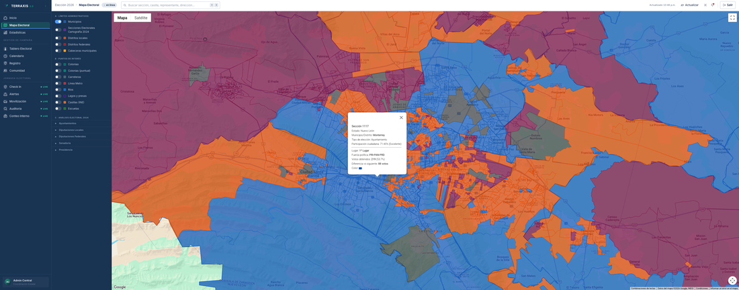Open the Inicio home icon

coord(5,18)
